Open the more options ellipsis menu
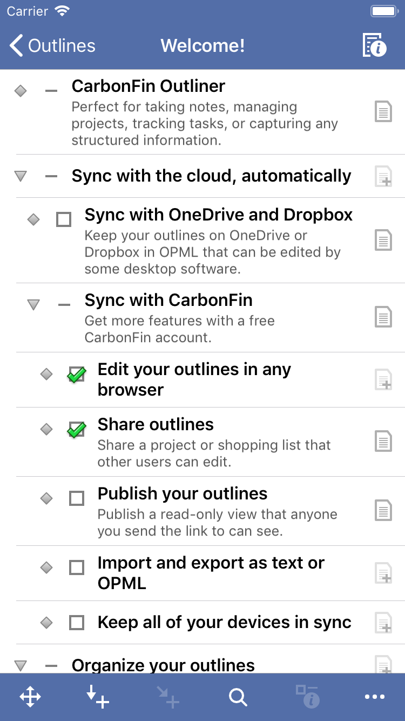The image size is (405, 721). (x=375, y=697)
